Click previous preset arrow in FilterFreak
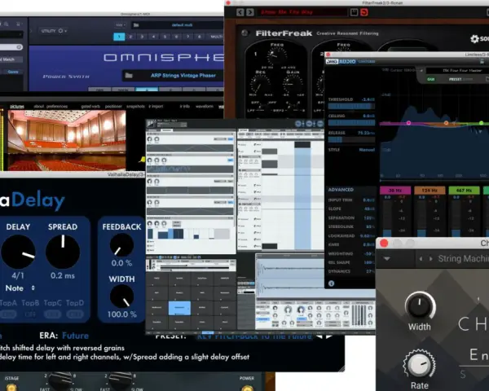This screenshot has height=391, width=489. point(240,12)
